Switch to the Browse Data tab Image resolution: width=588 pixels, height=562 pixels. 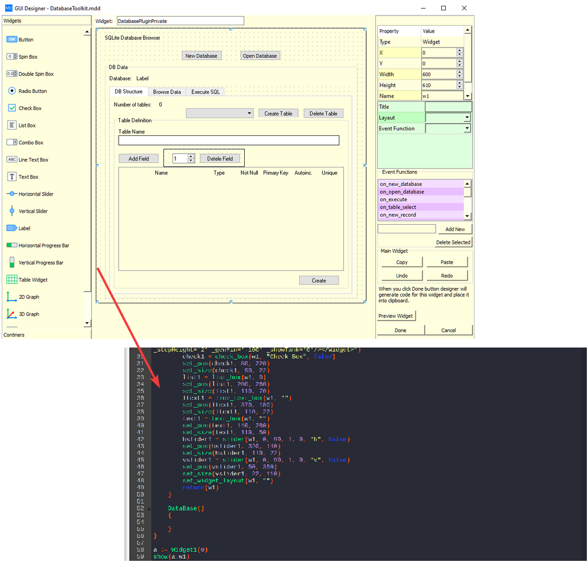(x=167, y=92)
